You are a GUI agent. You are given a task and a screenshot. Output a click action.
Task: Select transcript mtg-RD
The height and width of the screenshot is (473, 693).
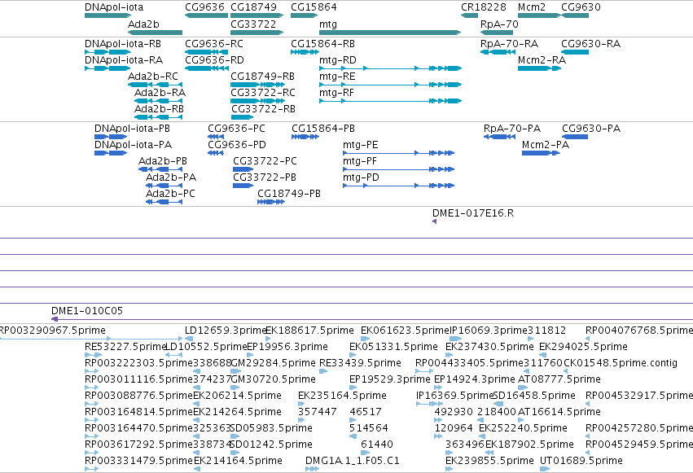click(x=338, y=60)
